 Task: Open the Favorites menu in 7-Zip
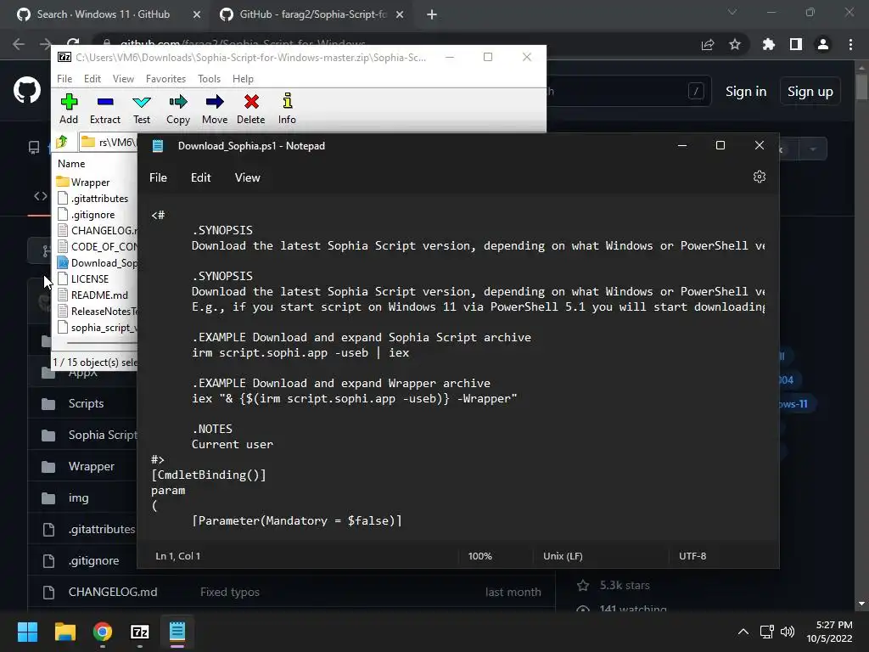pyautogui.click(x=165, y=79)
